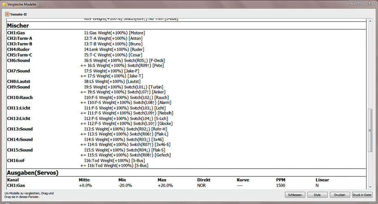The image size is (378, 204).
Task: Click the CH16:oF channel label
Action: click(x=17, y=161)
